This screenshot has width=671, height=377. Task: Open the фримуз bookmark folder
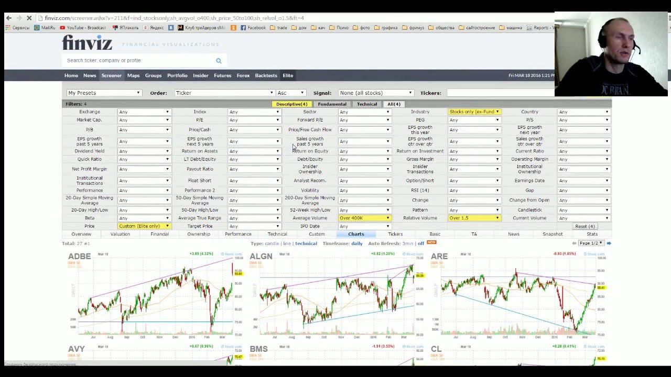413,28
